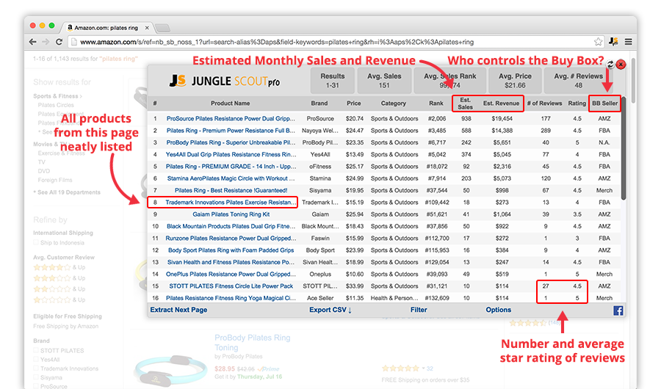Close the Jungle Scout popup

[x=621, y=64]
